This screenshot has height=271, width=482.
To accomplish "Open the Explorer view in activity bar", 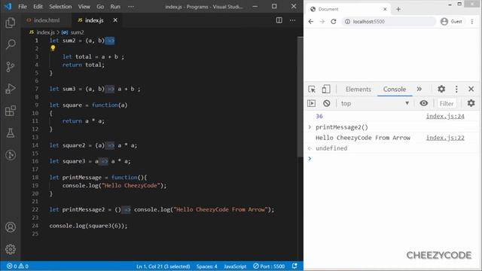I will (10, 23).
